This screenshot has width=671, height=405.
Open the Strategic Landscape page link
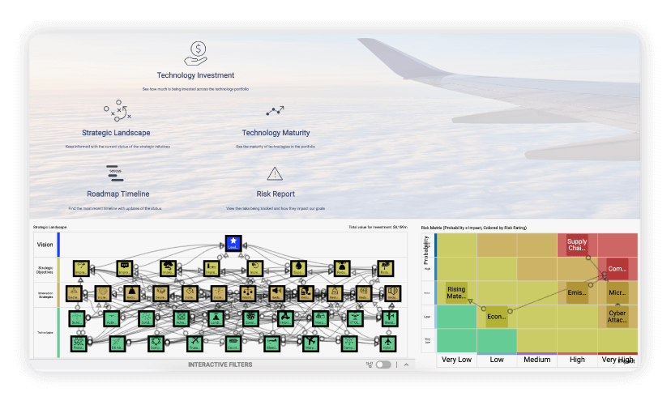pos(116,133)
